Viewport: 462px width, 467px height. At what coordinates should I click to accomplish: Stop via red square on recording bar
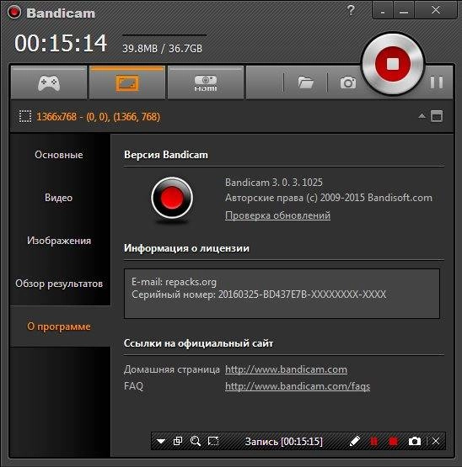tap(394, 441)
